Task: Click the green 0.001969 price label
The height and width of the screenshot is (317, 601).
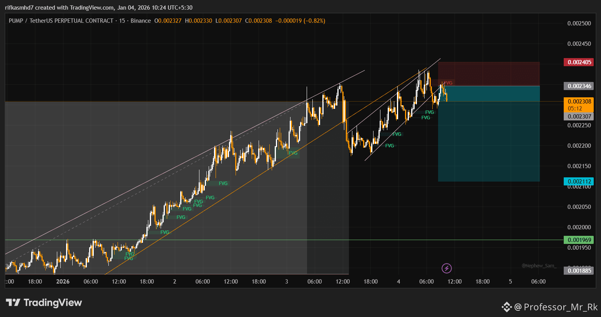Action: tap(578, 240)
